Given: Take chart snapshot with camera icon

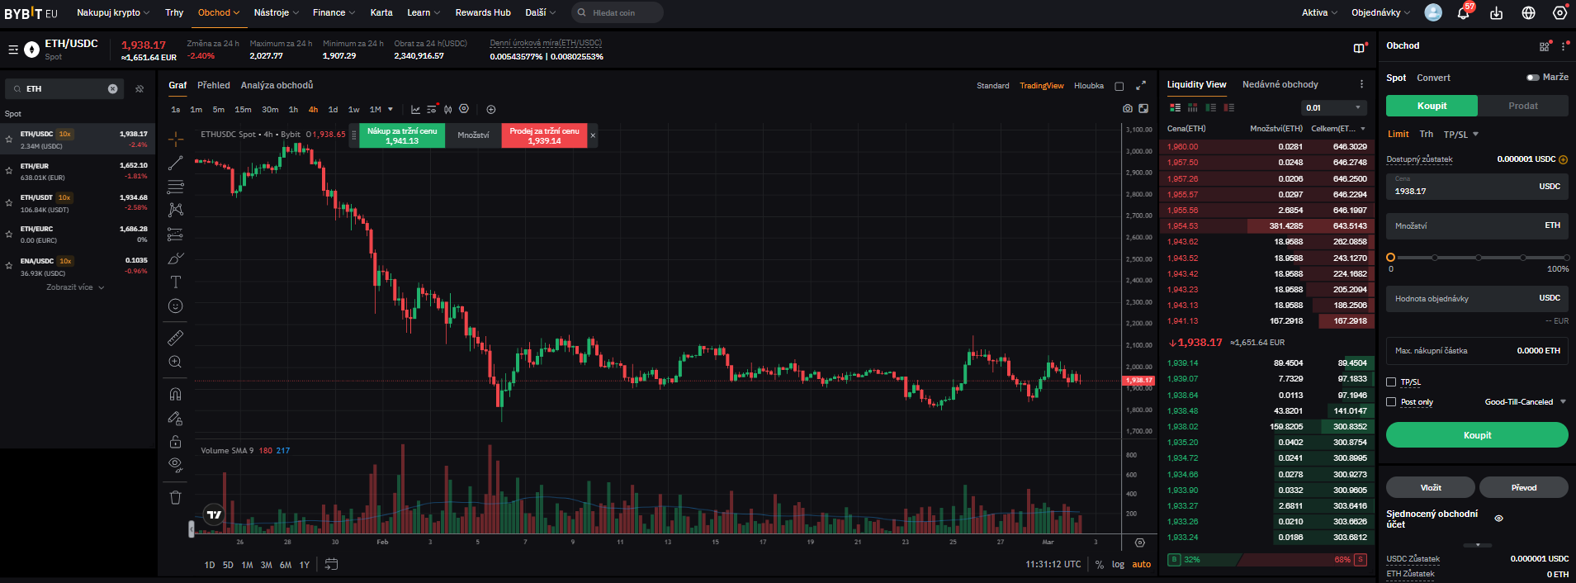Looking at the screenshot, I should 1128,109.
